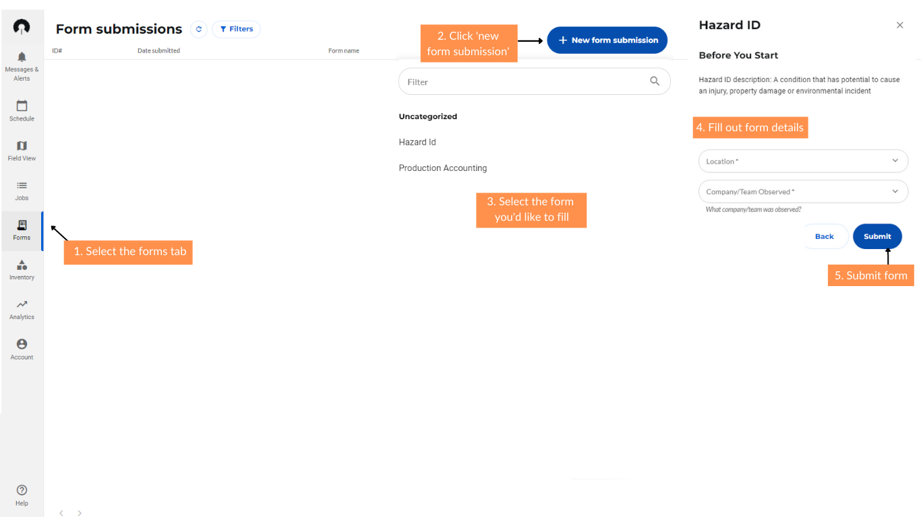Screen dimensions: 921x517
Task: Submit the Hazard ID form
Action: pos(877,236)
